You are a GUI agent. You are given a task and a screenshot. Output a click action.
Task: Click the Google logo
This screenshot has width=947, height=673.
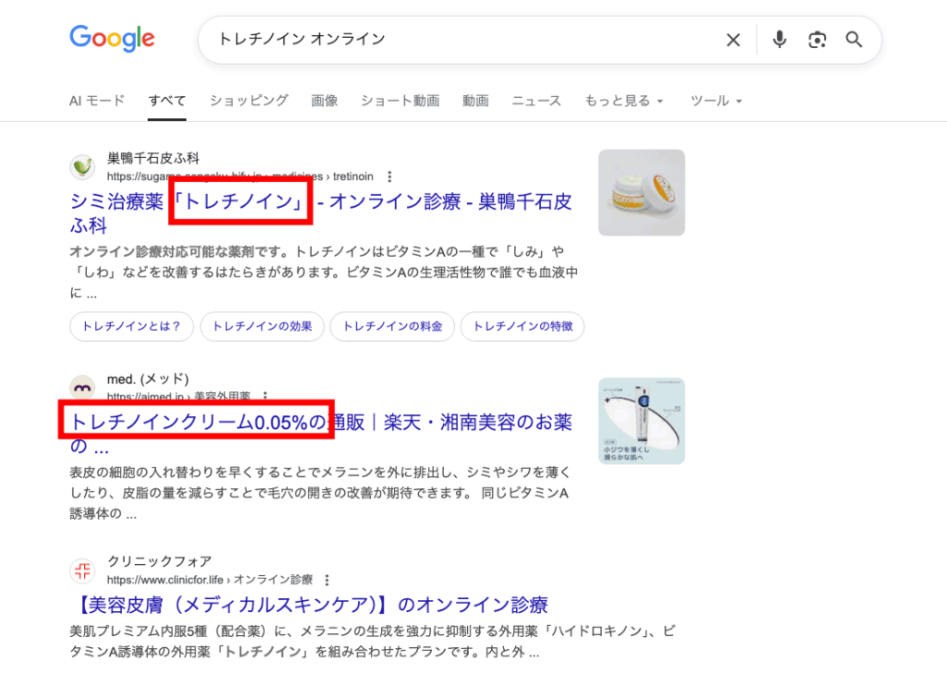[112, 38]
